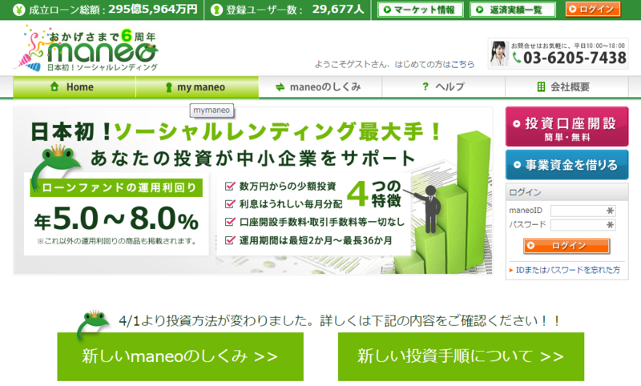
Task: Open the my maneo tab
Action: (197, 87)
